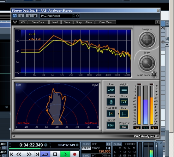The height and width of the screenshot is (157, 174).
Task: Reset the center meter peak value -5.6
Action: (146, 128)
